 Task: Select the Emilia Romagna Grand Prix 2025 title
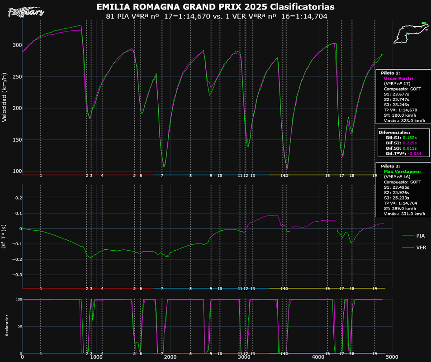pos(215,7)
